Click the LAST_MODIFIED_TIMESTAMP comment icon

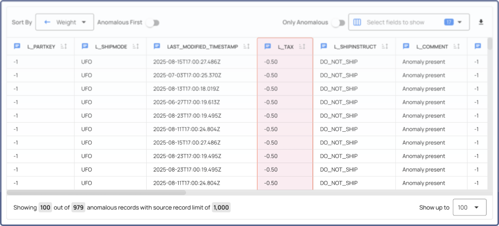[x=157, y=46]
